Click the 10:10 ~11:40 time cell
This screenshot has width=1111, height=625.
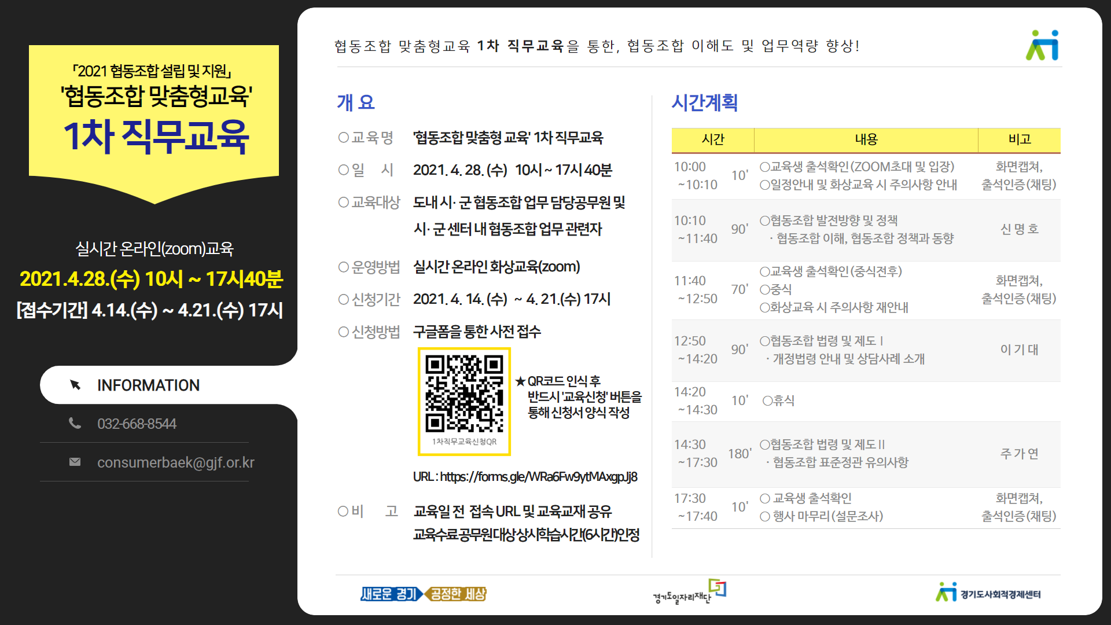coord(697,229)
